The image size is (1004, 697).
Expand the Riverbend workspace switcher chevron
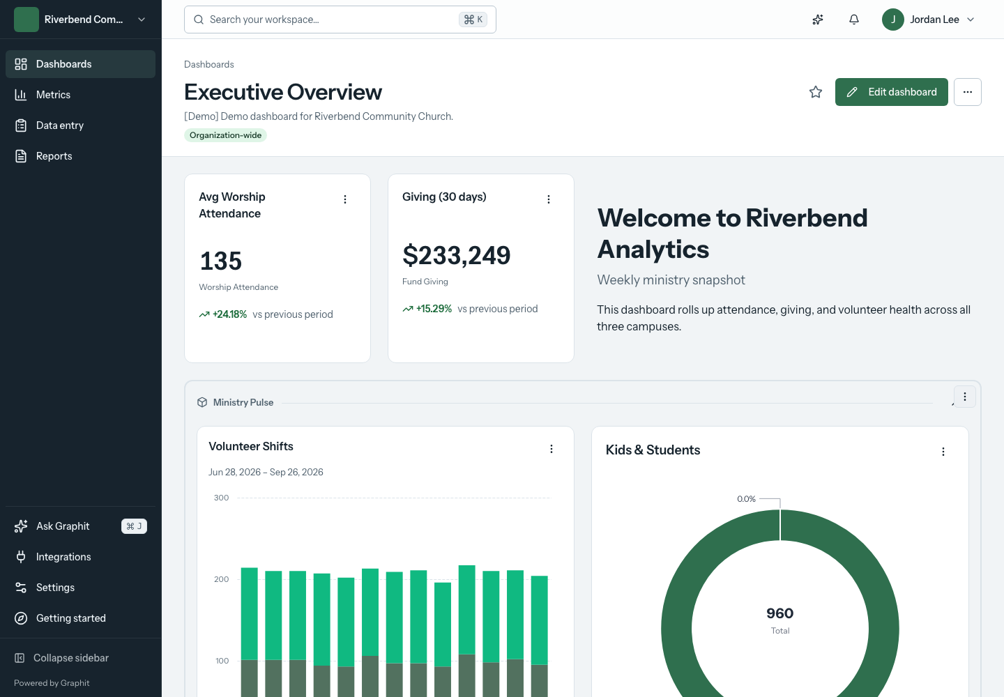[142, 20]
